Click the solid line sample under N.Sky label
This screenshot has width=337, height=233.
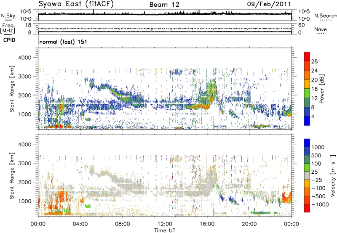click(8, 20)
